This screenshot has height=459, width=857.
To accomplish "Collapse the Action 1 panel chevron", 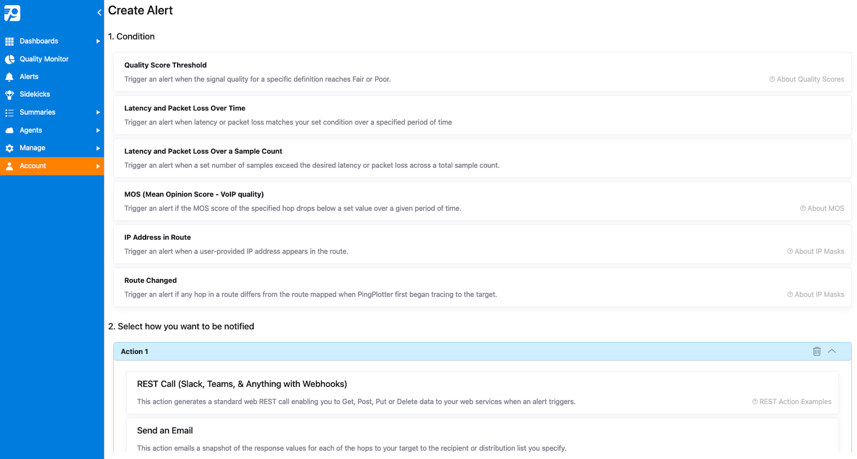I will (832, 351).
